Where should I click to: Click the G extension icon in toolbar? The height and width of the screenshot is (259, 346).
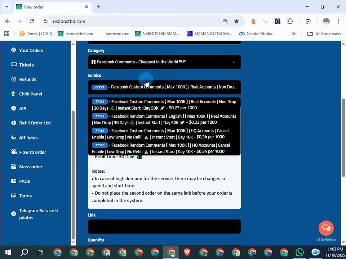(278, 21)
